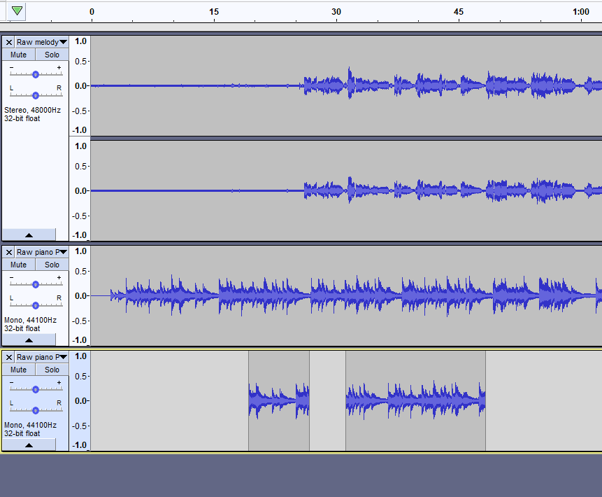Image resolution: width=602 pixels, height=497 pixels.
Task: Select the second long clip in bottom track
Action: point(415,400)
